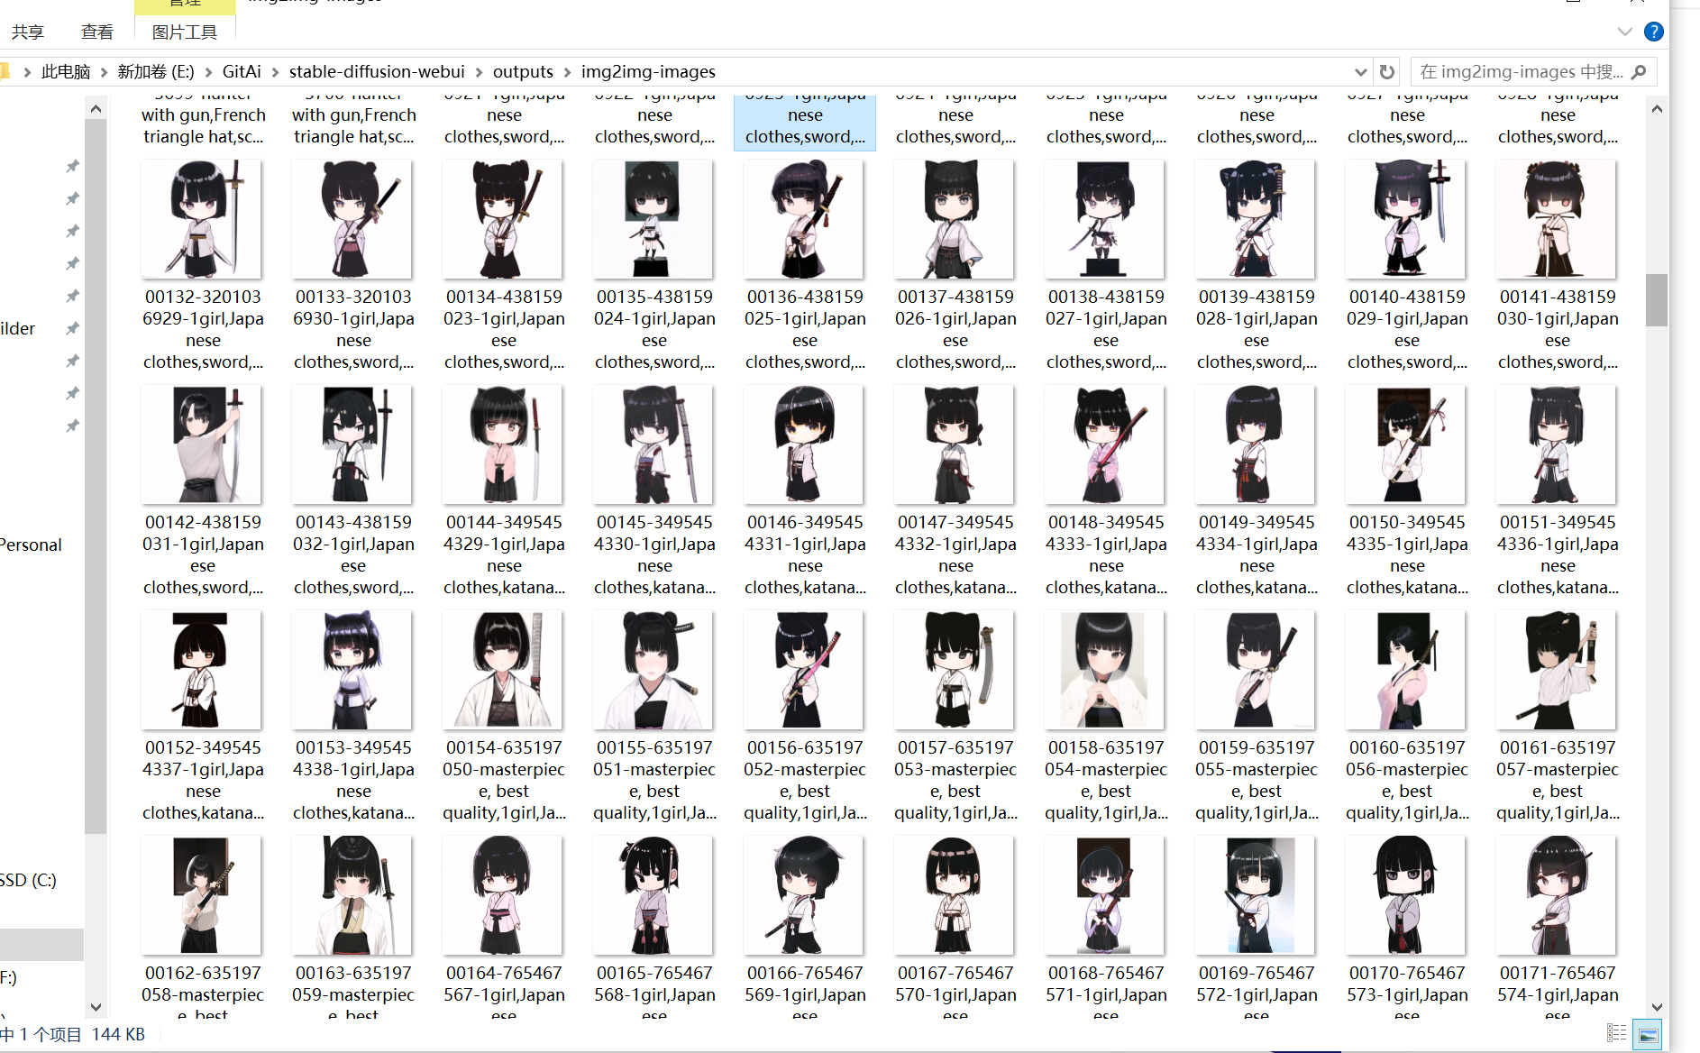Click the search img2img-images input field
This screenshot has width=1700, height=1053.
pyautogui.click(x=1522, y=72)
